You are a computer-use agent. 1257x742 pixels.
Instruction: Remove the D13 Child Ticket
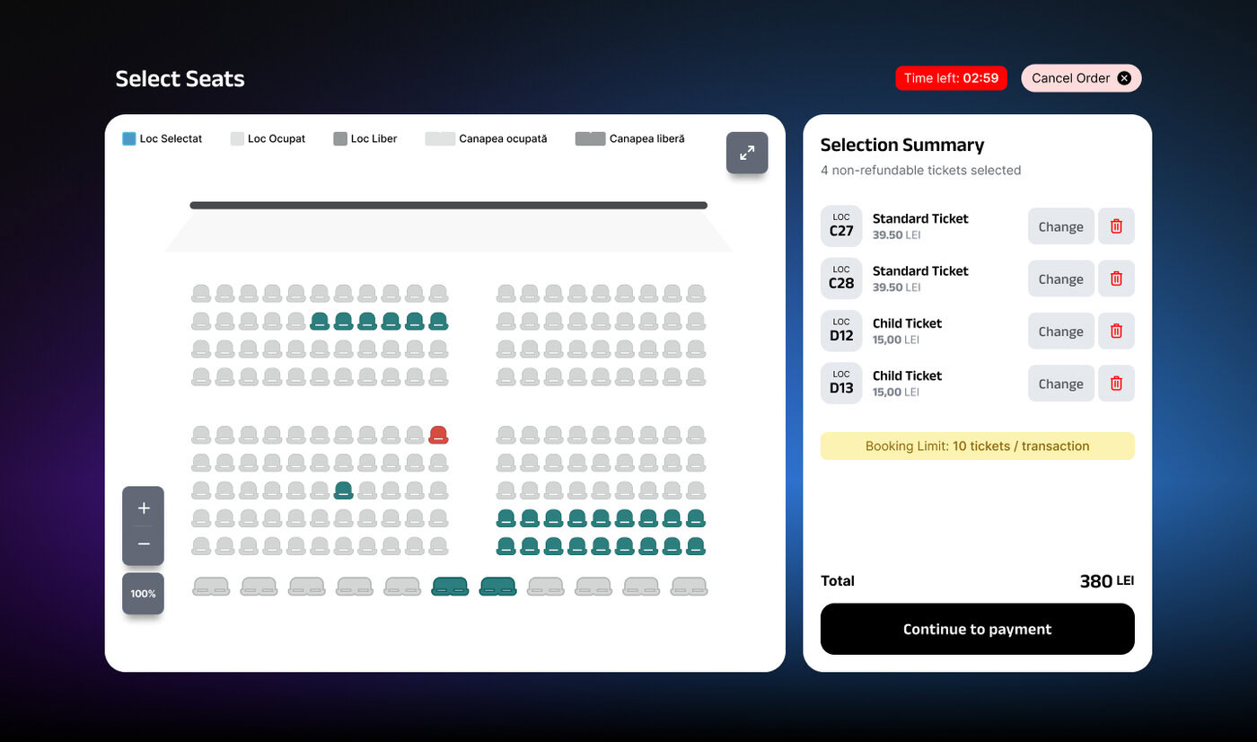1116,384
